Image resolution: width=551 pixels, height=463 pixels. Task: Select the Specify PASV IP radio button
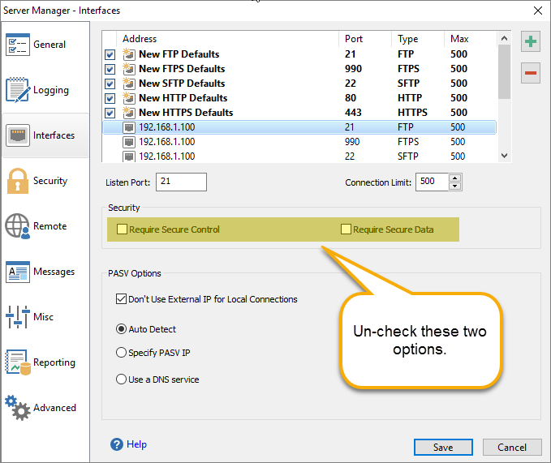[x=121, y=352]
